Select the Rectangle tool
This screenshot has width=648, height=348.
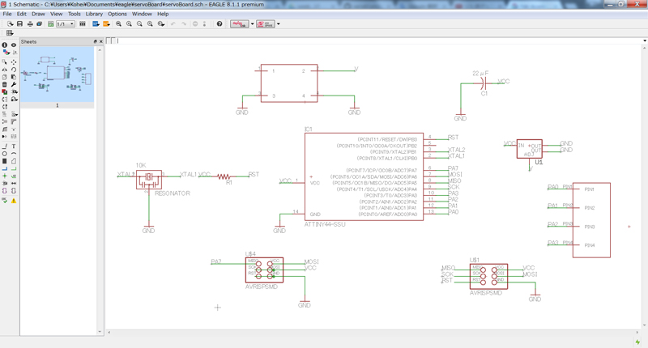pos(5,161)
